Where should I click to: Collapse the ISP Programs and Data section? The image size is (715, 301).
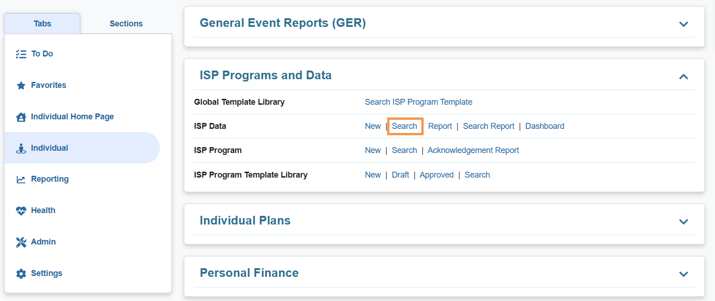tap(683, 77)
